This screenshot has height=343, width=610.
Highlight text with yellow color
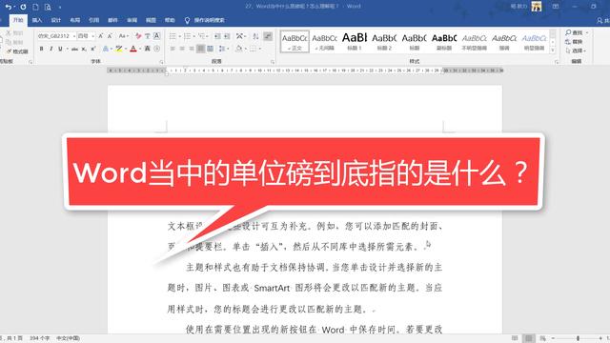click(x=119, y=49)
